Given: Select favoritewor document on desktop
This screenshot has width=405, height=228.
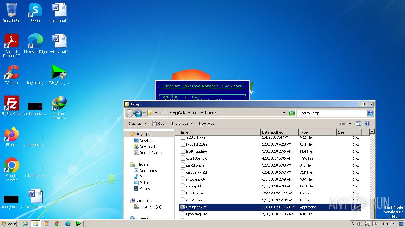Looking at the screenshot, I should point(35,199).
